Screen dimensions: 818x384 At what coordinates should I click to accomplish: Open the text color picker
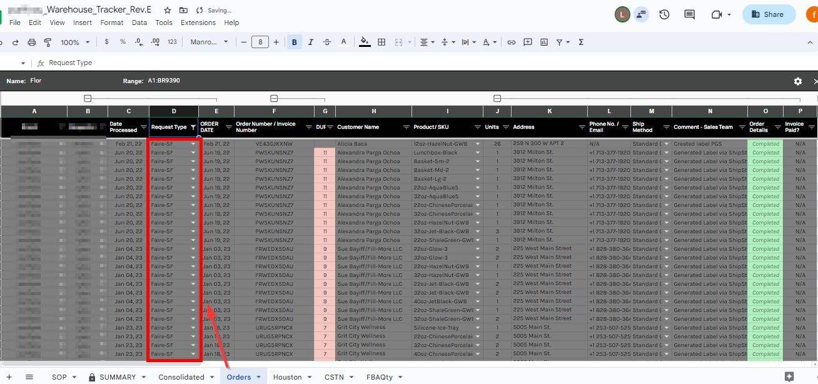point(343,42)
